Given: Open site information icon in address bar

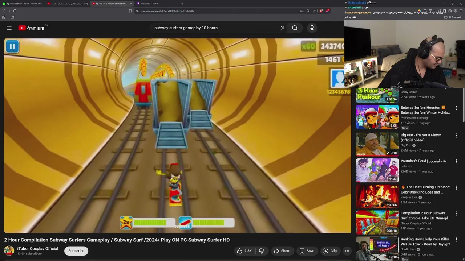Looking at the screenshot, I should [137, 11].
